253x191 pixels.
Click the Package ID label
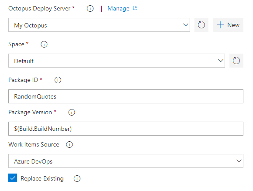click(23, 80)
